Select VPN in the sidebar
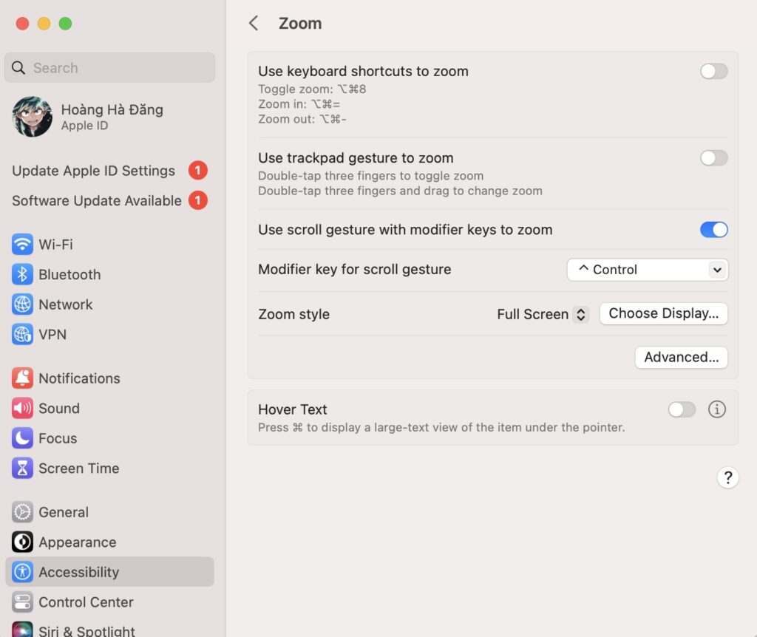757x637 pixels. (109, 334)
